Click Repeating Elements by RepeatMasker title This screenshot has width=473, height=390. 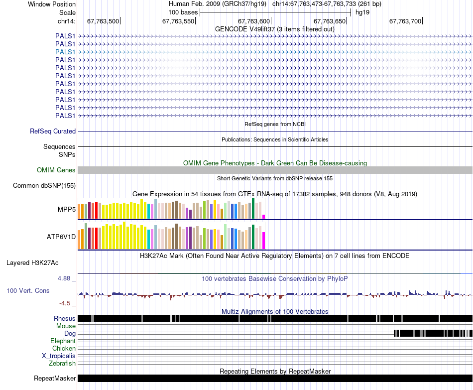click(275, 371)
